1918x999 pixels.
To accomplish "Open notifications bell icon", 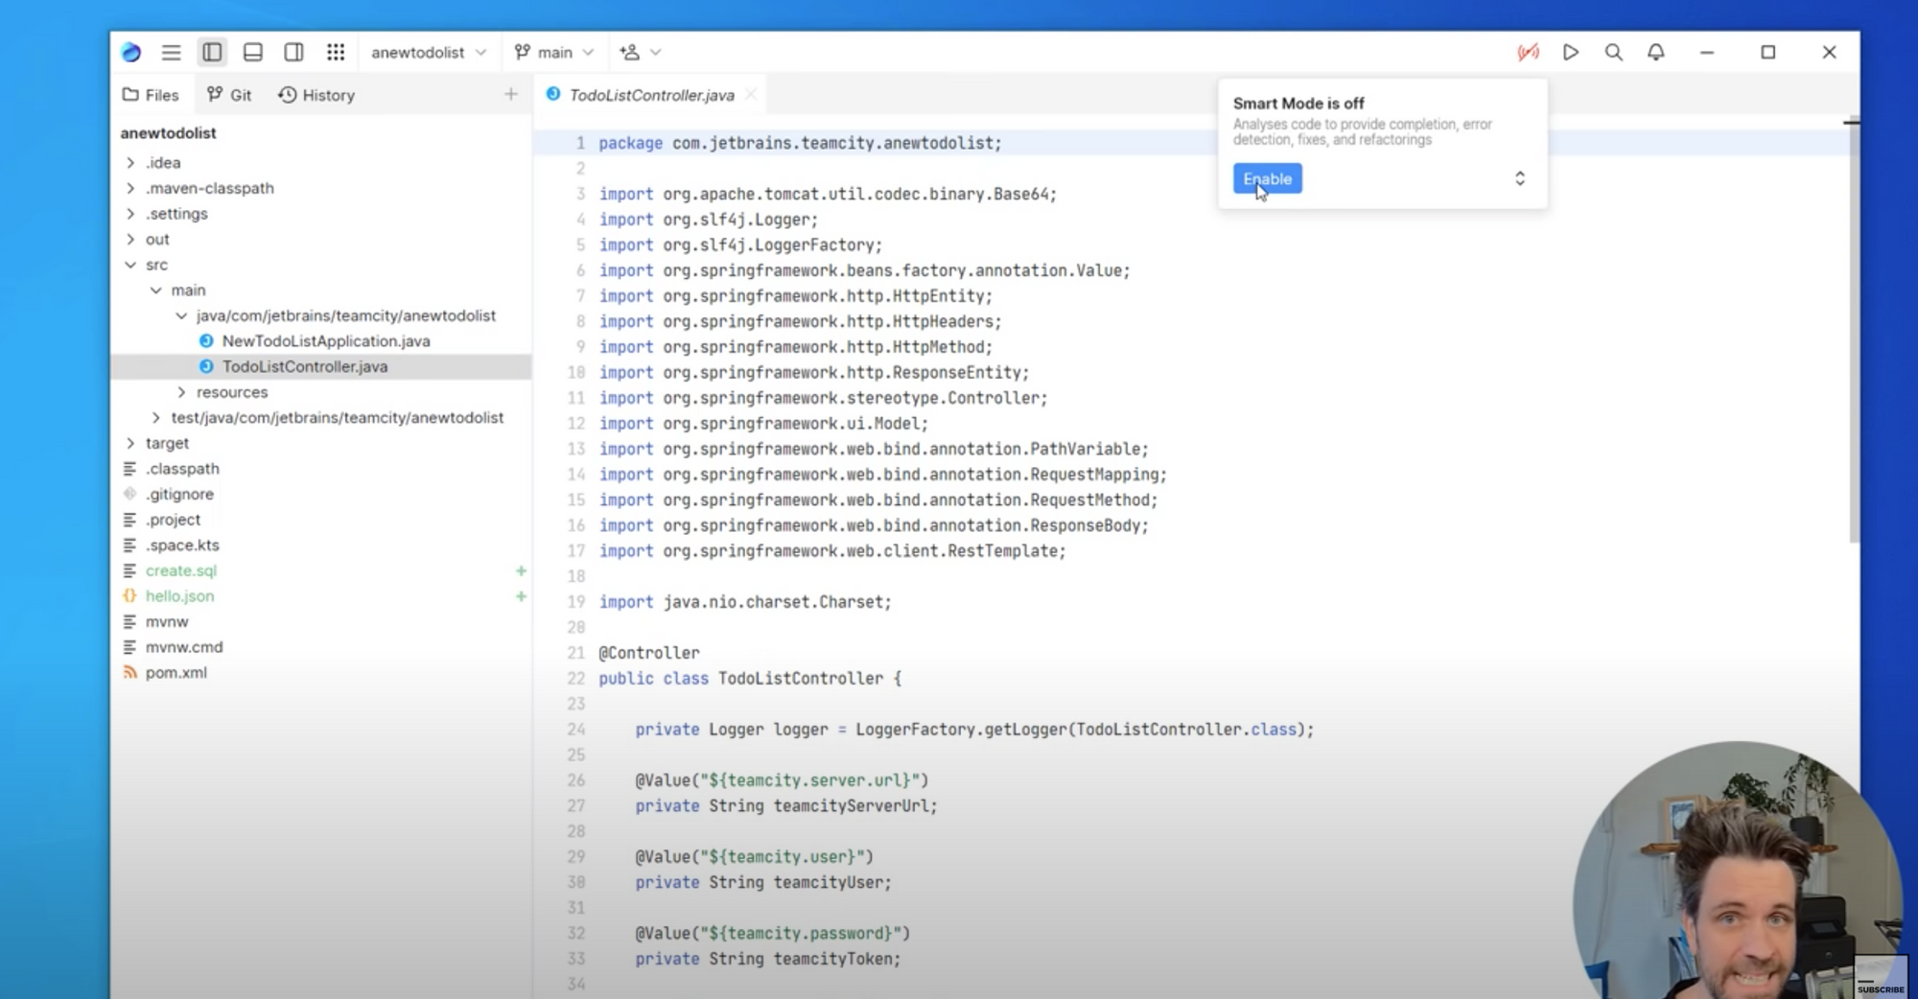I will (1656, 52).
